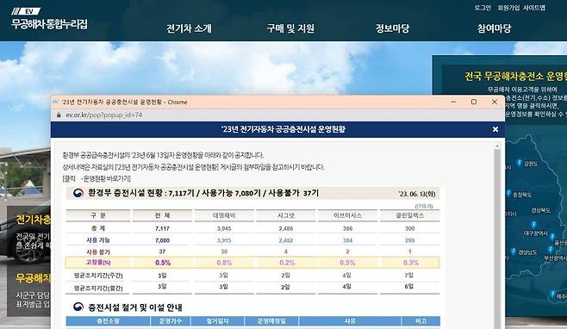
Task: Click the 운영기수 column header
Action: coord(171,321)
